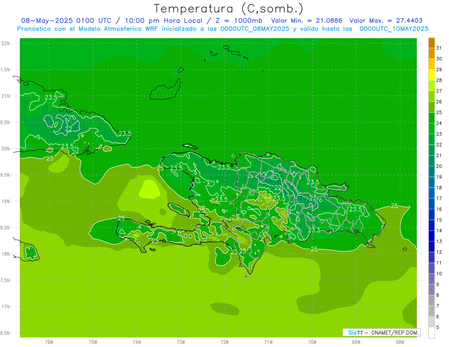Click the purple legend swatch between 9 and 10

pyautogui.click(x=431, y=279)
